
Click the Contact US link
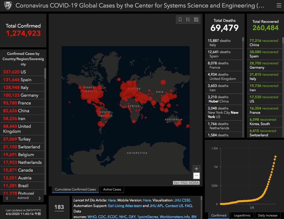coord(174,206)
